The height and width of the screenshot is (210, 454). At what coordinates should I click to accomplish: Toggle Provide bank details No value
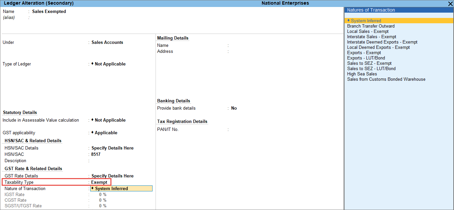pyautogui.click(x=234, y=108)
